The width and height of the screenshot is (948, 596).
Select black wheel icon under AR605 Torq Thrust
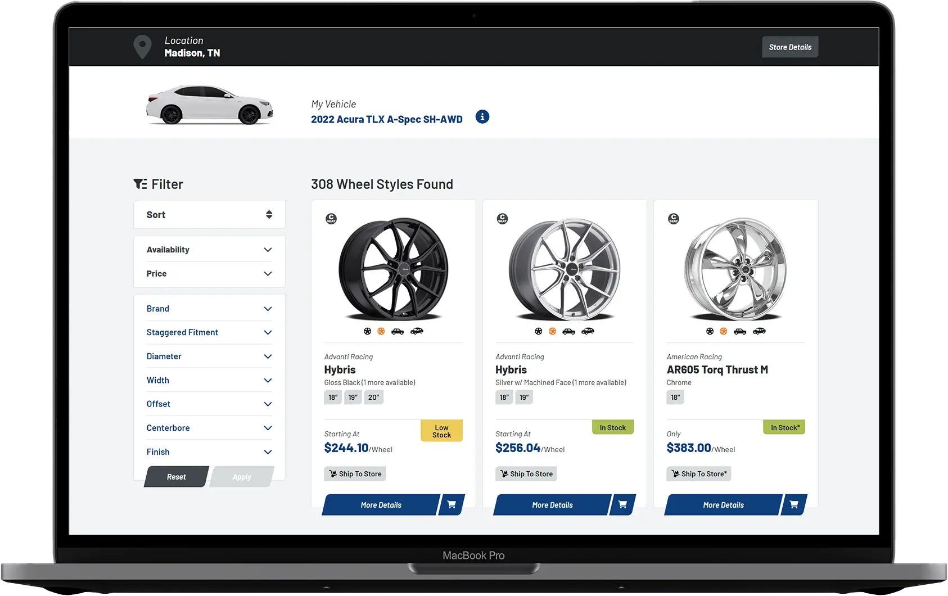point(710,331)
